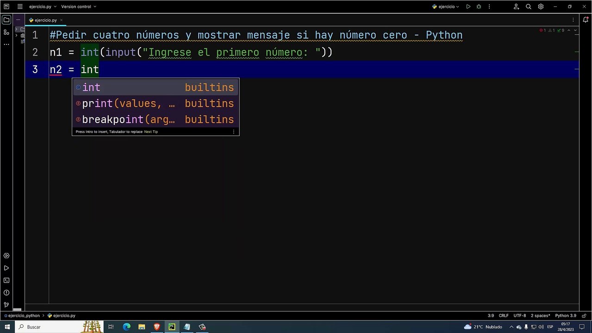Open the PyCharm main hamburger menu

(20, 6)
